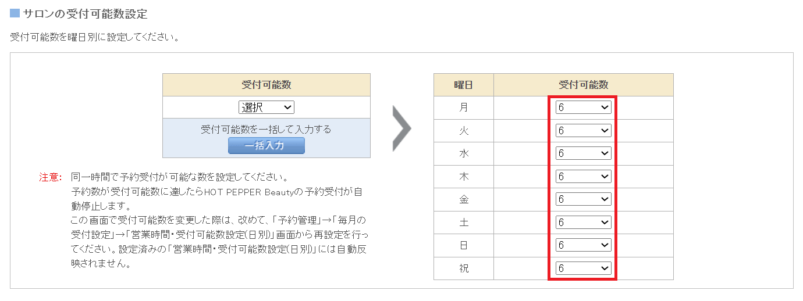Open the 選択 bulk capacity dropdown
Viewport: 803px width, 301px height.
click(267, 107)
